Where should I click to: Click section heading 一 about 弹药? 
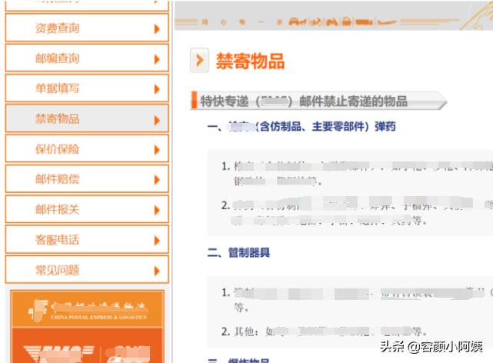tap(301, 127)
